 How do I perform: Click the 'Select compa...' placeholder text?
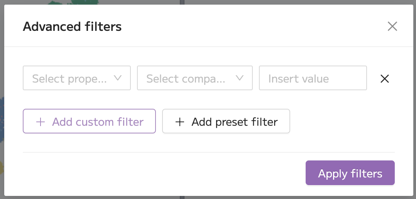[186, 79]
